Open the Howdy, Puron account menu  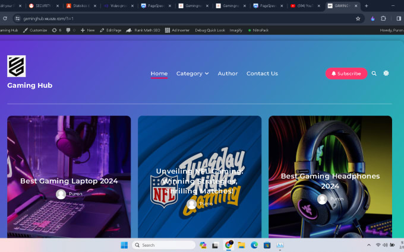(x=392, y=30)
